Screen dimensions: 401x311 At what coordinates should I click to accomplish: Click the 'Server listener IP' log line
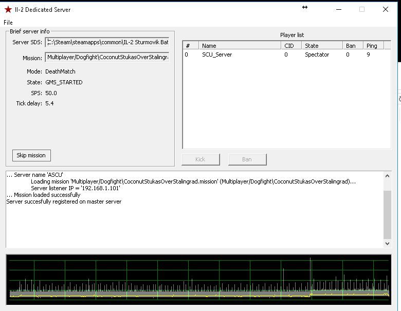(76, 188)
